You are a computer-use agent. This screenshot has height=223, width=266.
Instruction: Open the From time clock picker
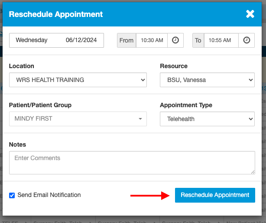pyautogui.click(x=175, y=40)
